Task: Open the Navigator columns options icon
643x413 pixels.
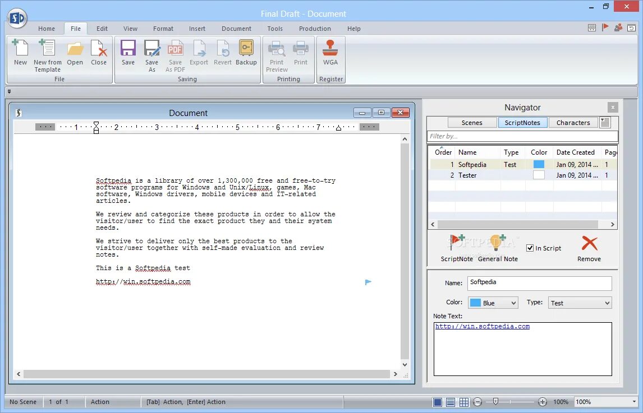Action: (605, 123)
